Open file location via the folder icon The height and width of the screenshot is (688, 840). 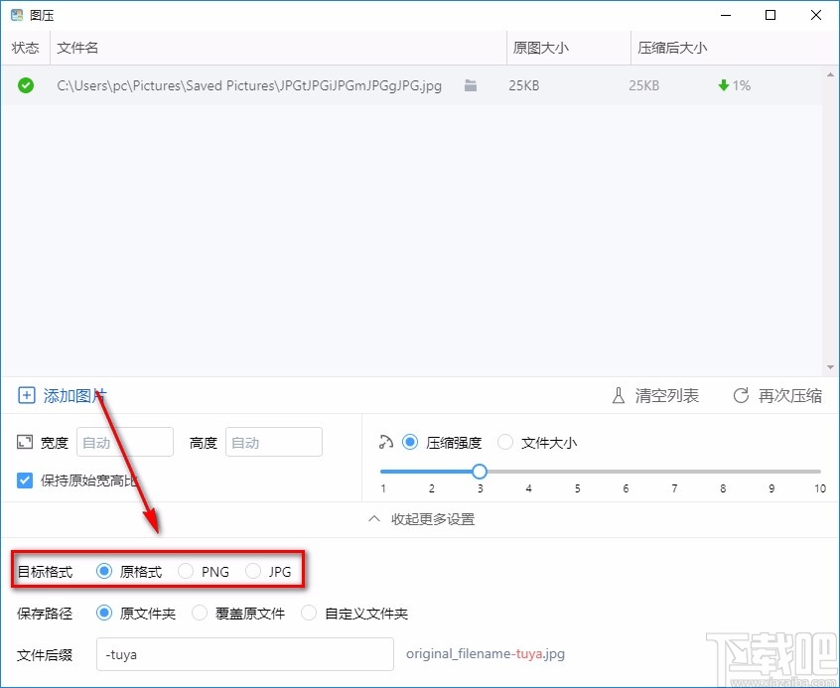pos(470,85)
